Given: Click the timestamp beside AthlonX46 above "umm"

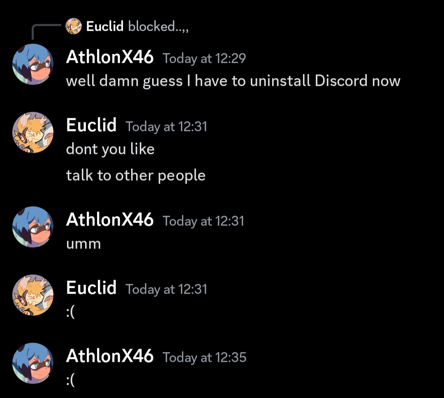Looking at the screenshot, I should click(x=203, y=221).
